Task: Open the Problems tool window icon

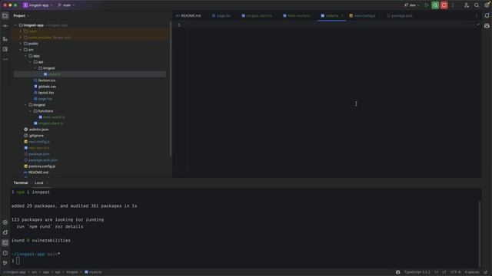Action: pyautogui.click(x=5, y=253)
